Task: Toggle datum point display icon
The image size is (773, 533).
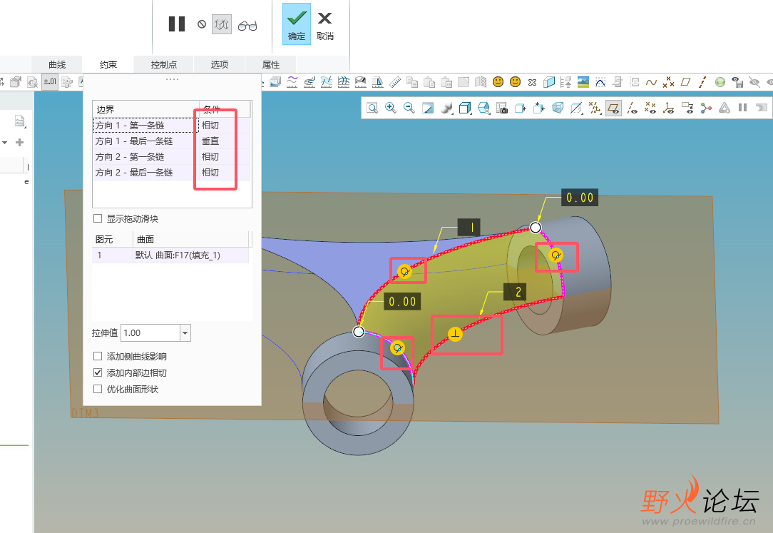Action: (x=650, y=108)
